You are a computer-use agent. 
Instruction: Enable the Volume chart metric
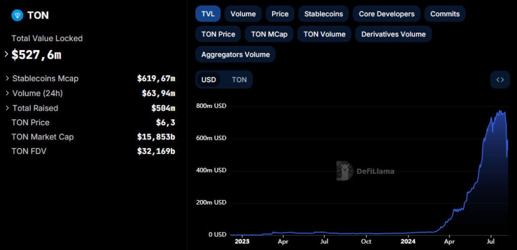tap(243, 14)
